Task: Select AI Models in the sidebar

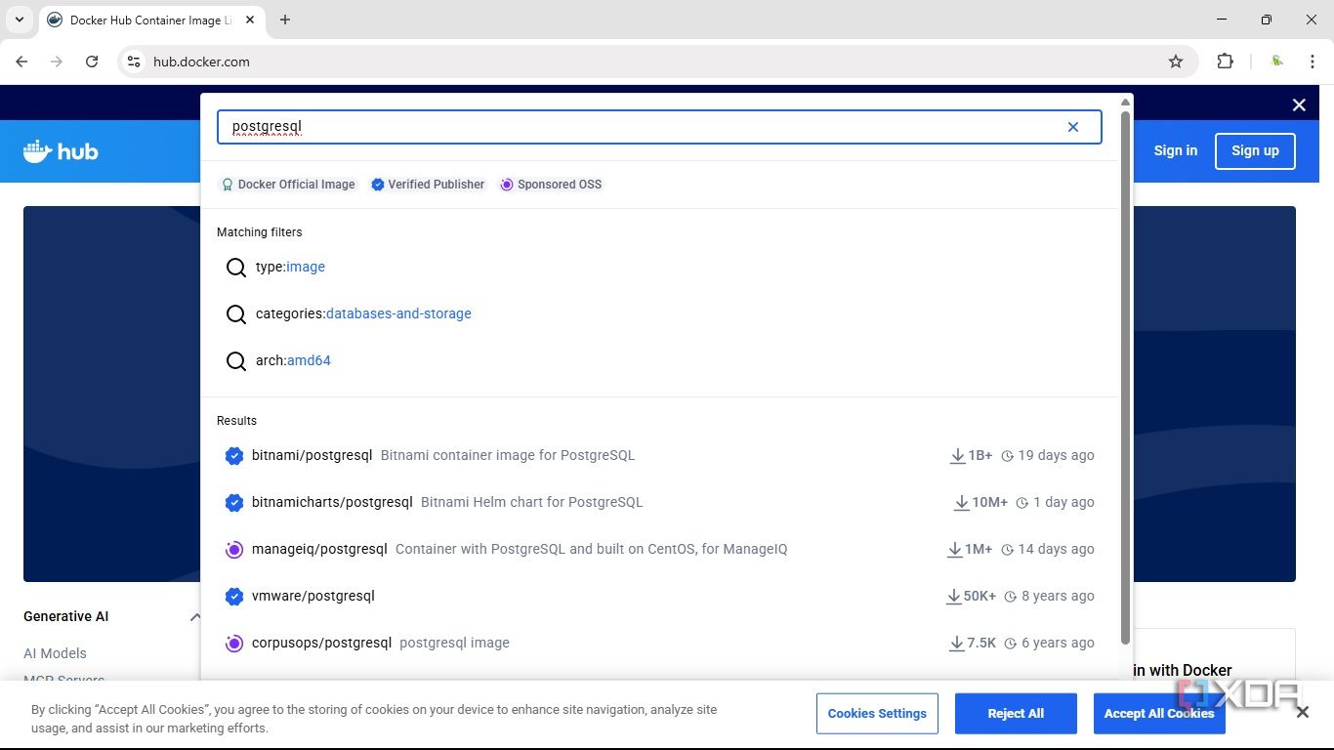Action: click(55, 653)
